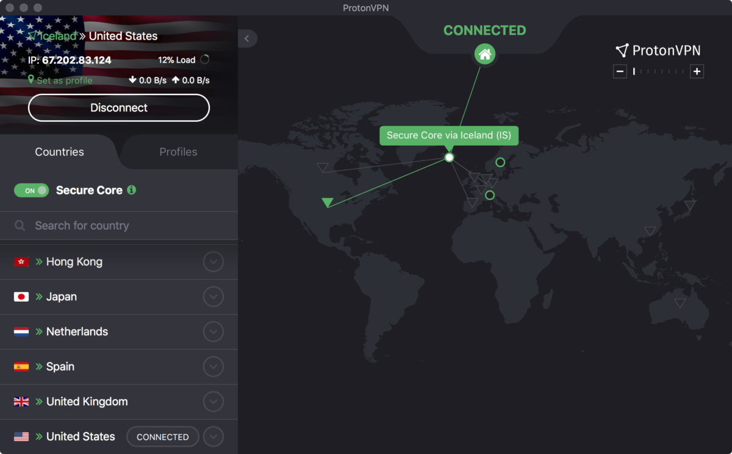Image resolution: width=732 pixels, height=454 pixels.
Task: Click the Spain flag icon
Action: (21, 367)
